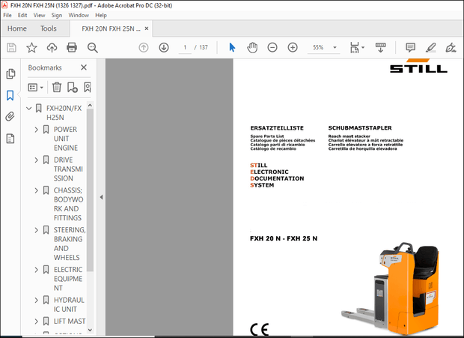Select the DRIVE TRANSMISSION bookmark text
Screen dimensions: 464x338
coord(68,169)
